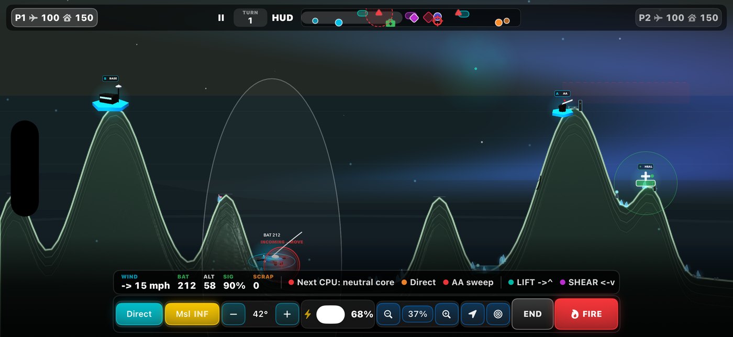Click the 'AA sweep' legend entry
The width and height of the screenshot is (733, 337).
(468, 283)
